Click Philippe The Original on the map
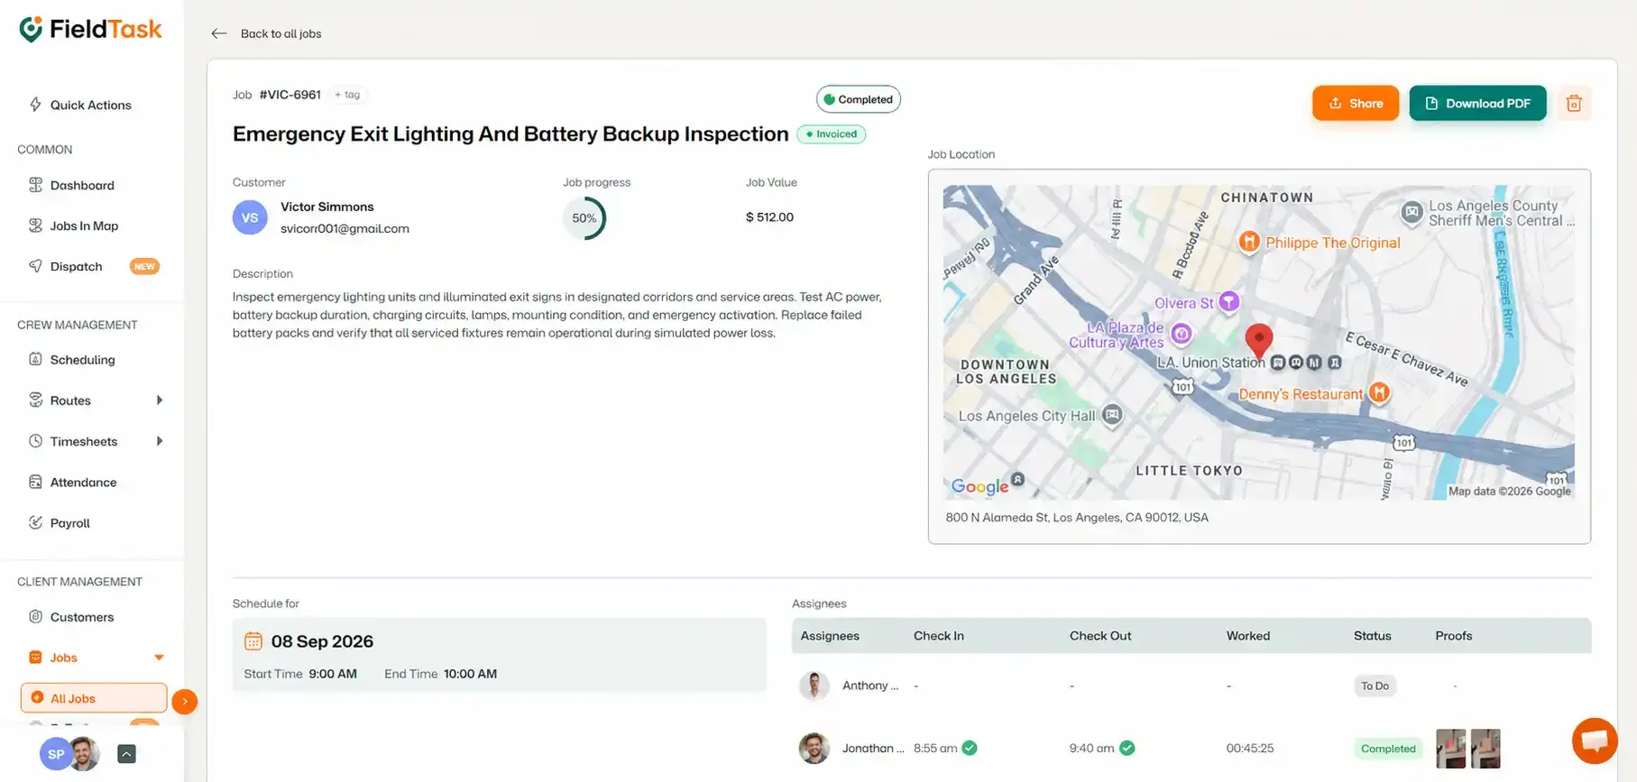This screenshot has height=782, width=1637. click(x=1321, y=243)
